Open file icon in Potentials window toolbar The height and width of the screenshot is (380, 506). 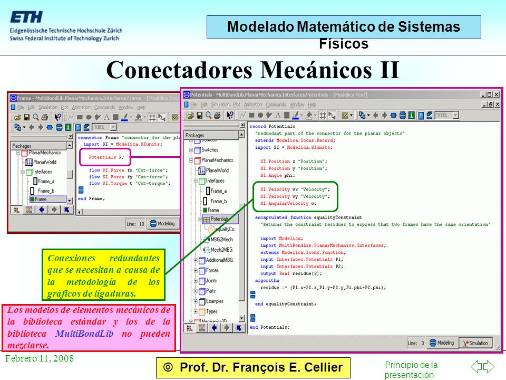[191, 116]
